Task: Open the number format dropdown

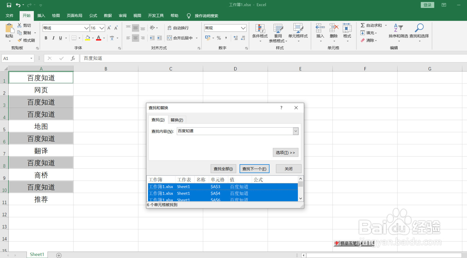Action: [x=243, y=28]
